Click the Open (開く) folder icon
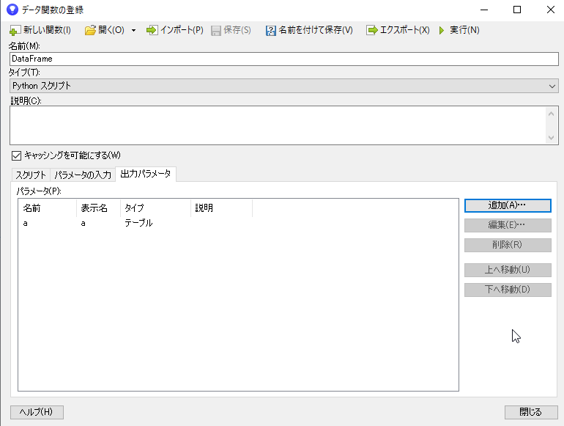This screenshot has height=426, width=564. 91,30
